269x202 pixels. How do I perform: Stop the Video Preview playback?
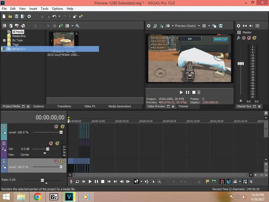coord(194,92)
